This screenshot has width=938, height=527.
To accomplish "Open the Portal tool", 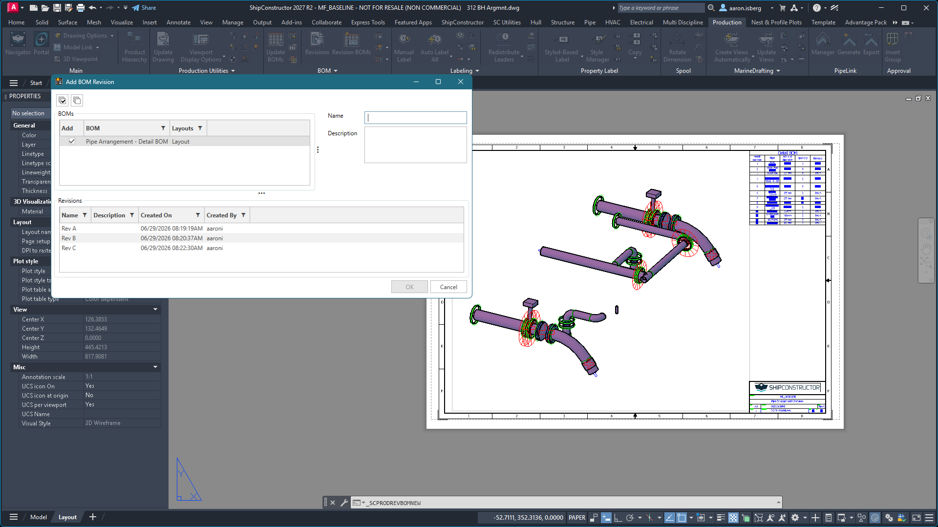I will 41,44.
